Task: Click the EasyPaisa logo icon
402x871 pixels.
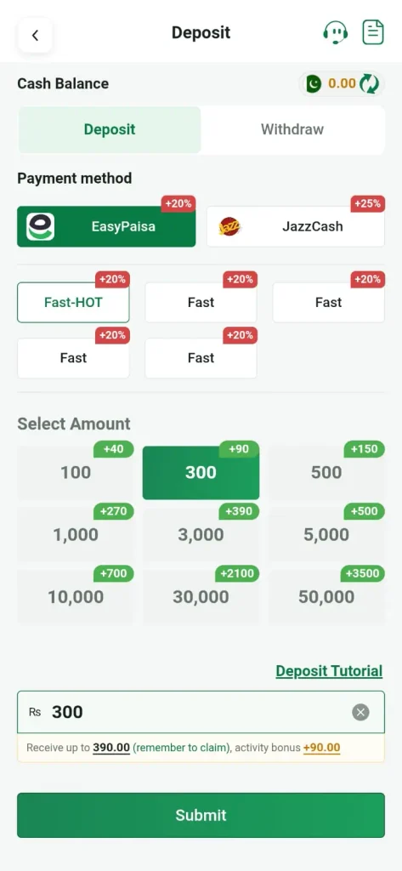Action: [41, 226]
